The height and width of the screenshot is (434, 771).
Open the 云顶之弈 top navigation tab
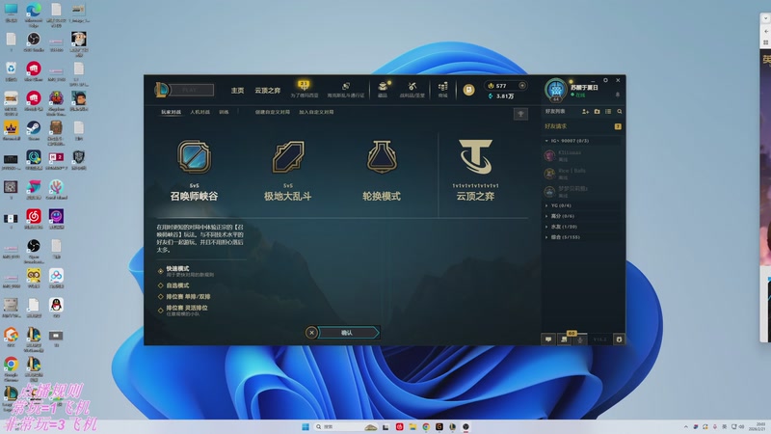268,91
